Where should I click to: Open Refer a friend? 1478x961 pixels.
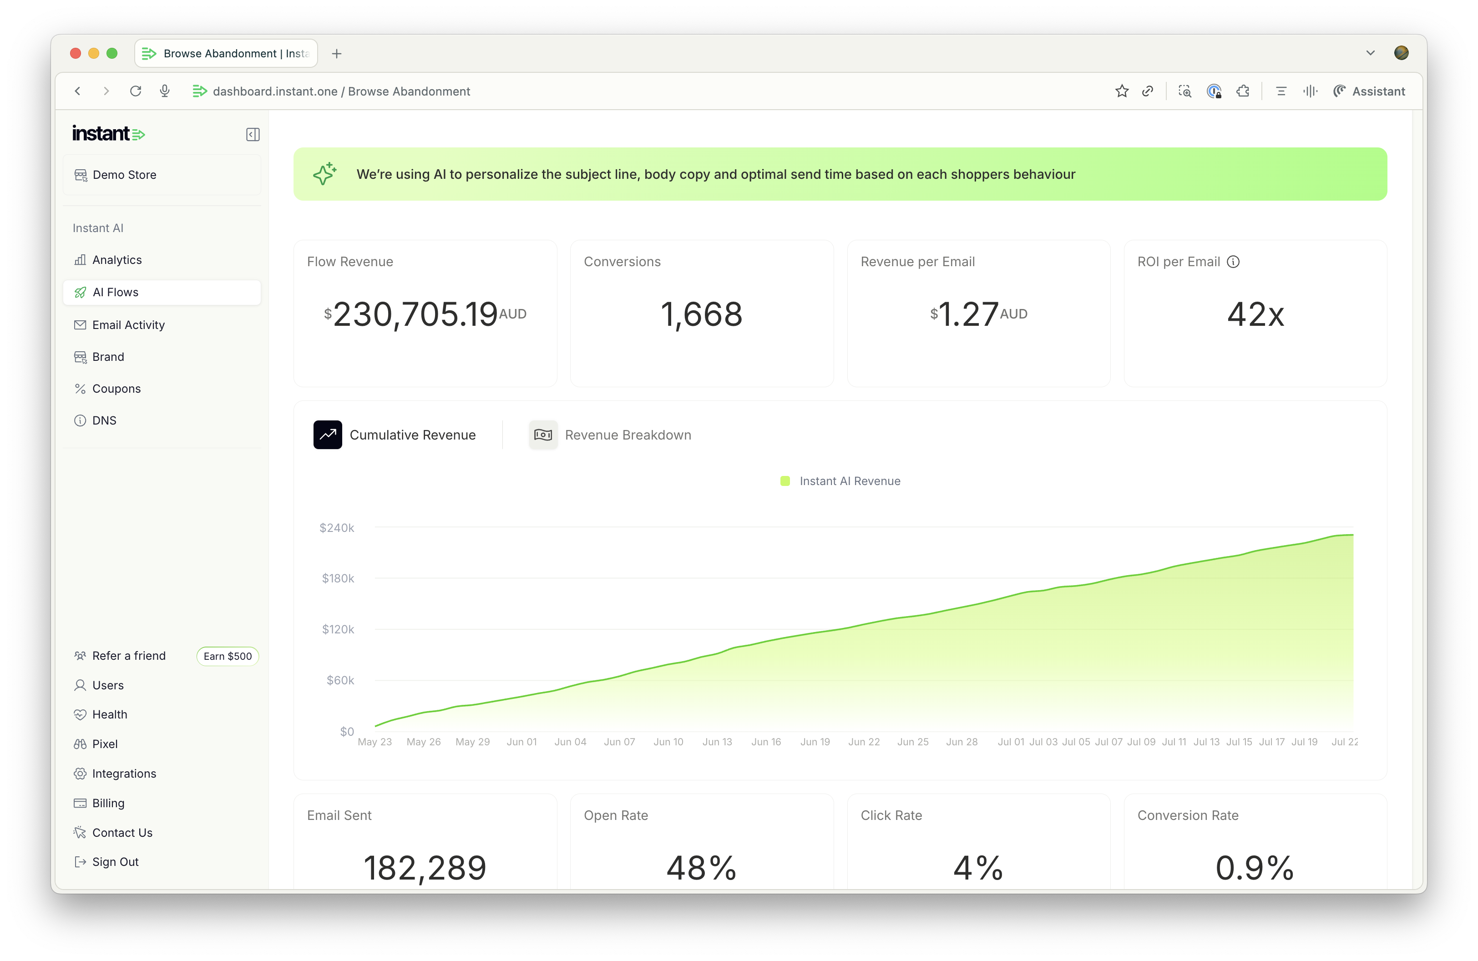pos(128,656)
